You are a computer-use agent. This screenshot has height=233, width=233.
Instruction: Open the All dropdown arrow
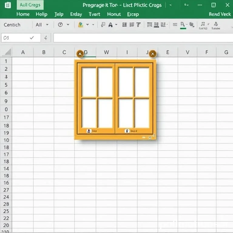[47, 25]
